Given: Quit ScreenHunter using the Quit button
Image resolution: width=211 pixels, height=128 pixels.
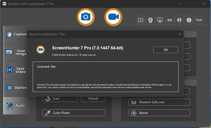Looking at the screenshot, I should click(199, 20).
